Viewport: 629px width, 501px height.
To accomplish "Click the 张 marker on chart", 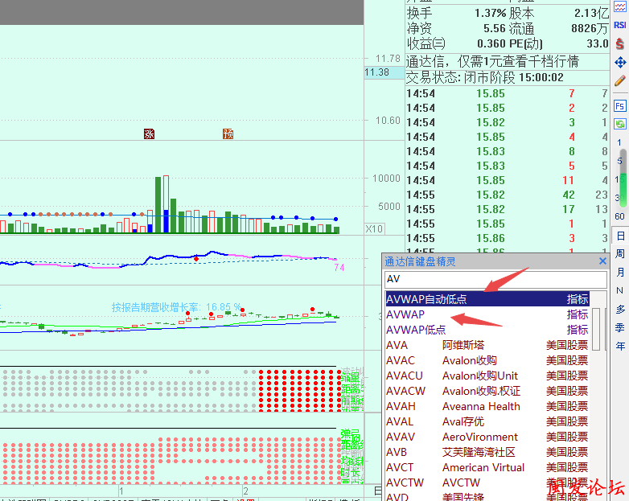I will point(148,133).
